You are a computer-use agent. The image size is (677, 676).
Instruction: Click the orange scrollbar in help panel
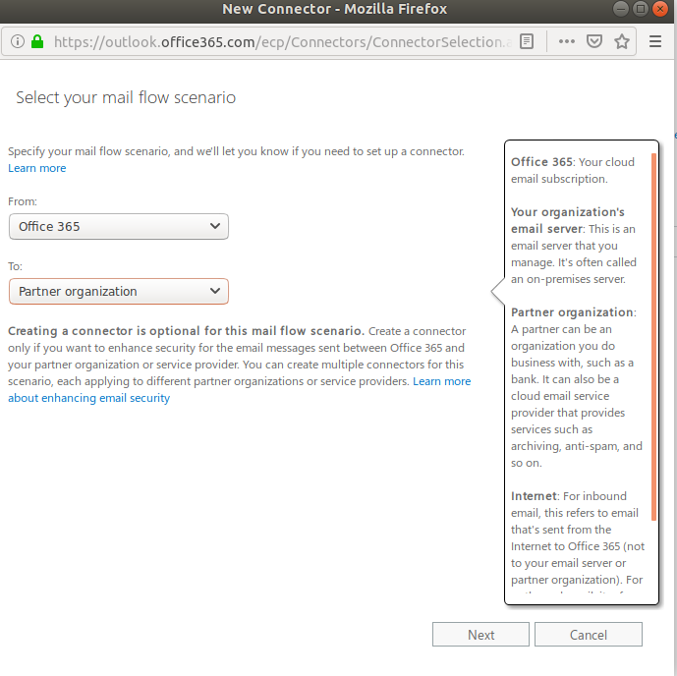[x=653, y=337]
